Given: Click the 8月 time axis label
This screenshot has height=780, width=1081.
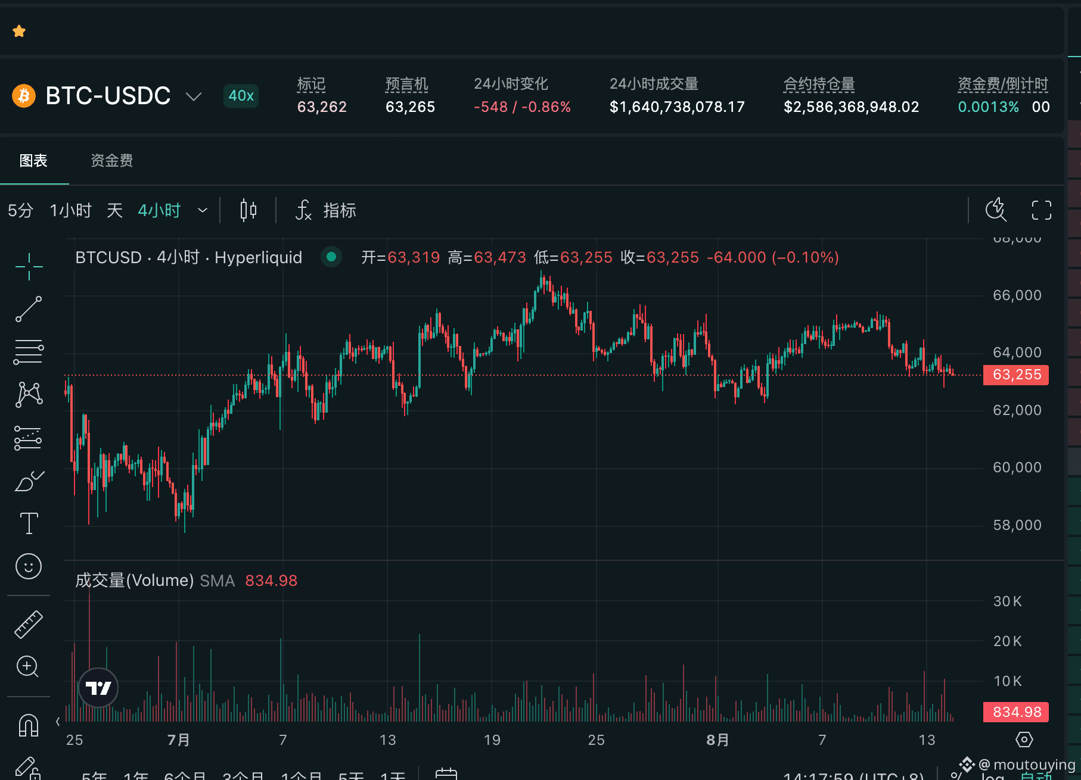Looking at the screenshot, I should pyautogui.click(x=717, y=740).
